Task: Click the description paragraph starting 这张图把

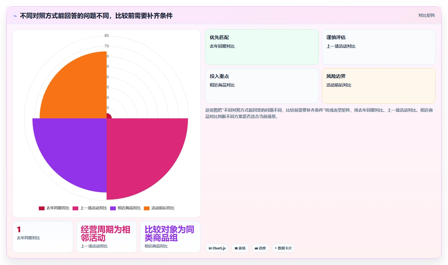Action: tap(319, 113)
